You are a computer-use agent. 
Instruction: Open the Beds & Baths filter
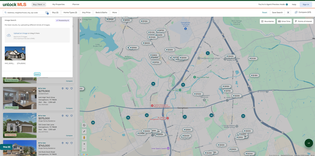click(x=101, y=12)
